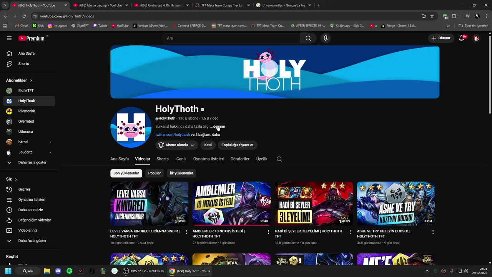
Task: Click the browser back arrow
Action: click(5, 16)
